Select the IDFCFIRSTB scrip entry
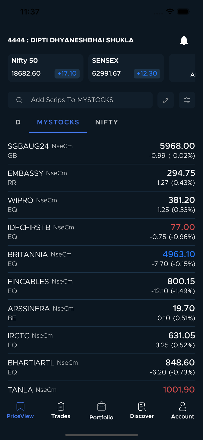Screen dimensions: 203x440 tap(101, 232)
